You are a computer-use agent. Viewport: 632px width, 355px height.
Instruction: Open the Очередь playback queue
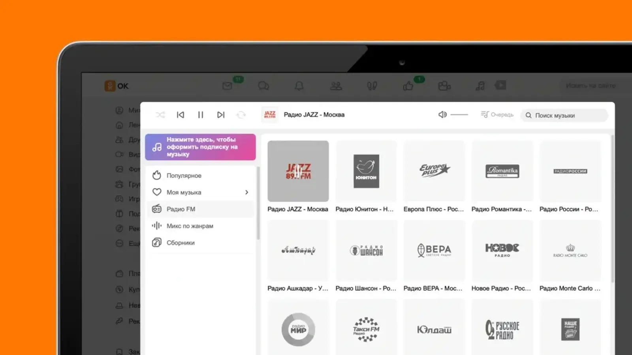click(497, 114)
